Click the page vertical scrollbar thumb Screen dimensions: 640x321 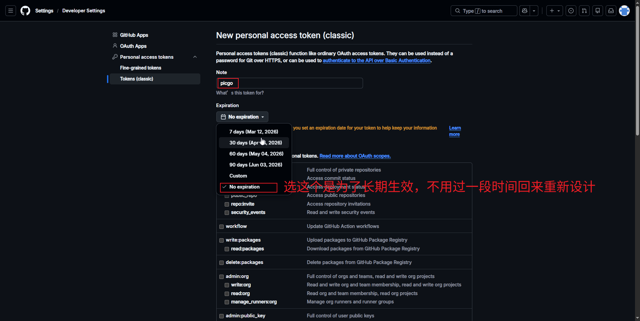click(x=637, y=71)
